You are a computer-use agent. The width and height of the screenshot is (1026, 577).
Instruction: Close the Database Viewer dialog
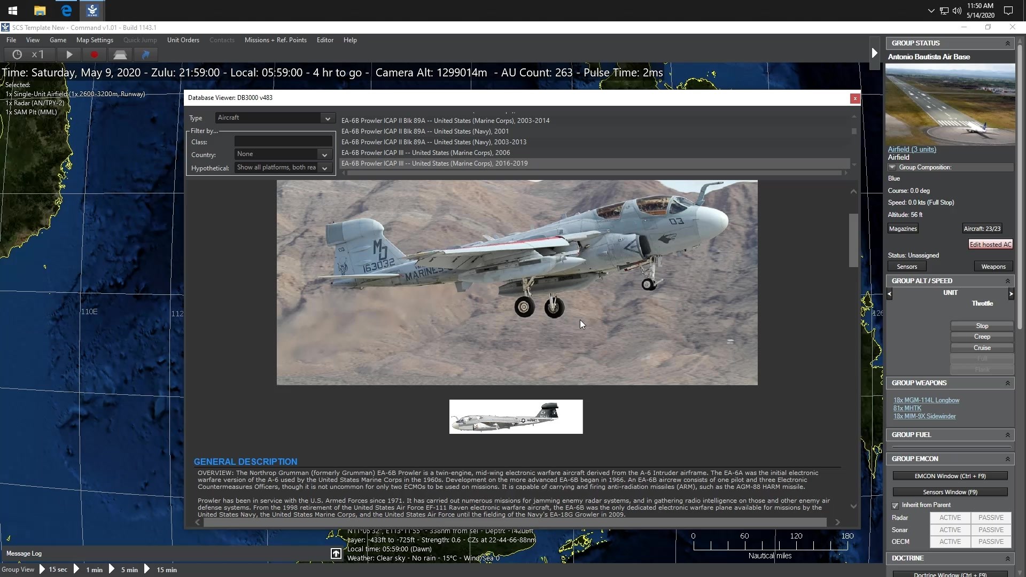click(855, 98)
